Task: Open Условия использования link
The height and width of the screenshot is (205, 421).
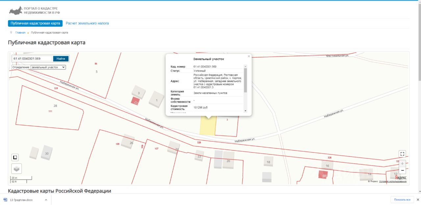Action: click(393, 181)
